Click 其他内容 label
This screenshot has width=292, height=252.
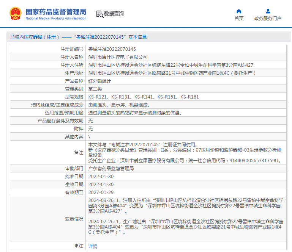coord(74,137)
